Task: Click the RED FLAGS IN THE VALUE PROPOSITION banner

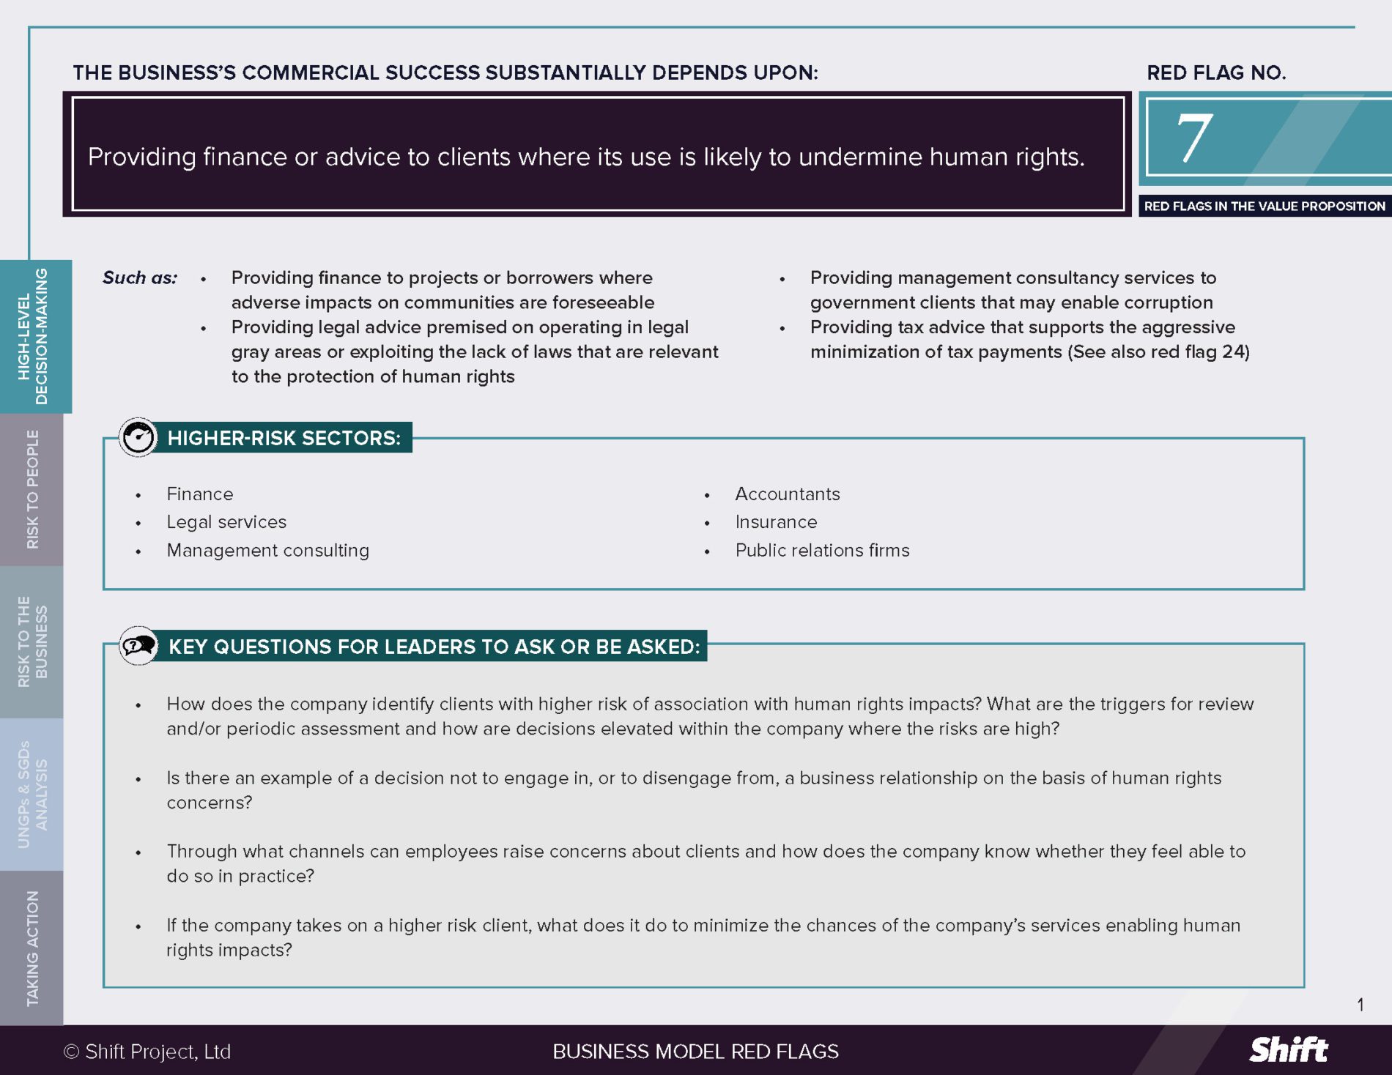Action: point(1265,207)
